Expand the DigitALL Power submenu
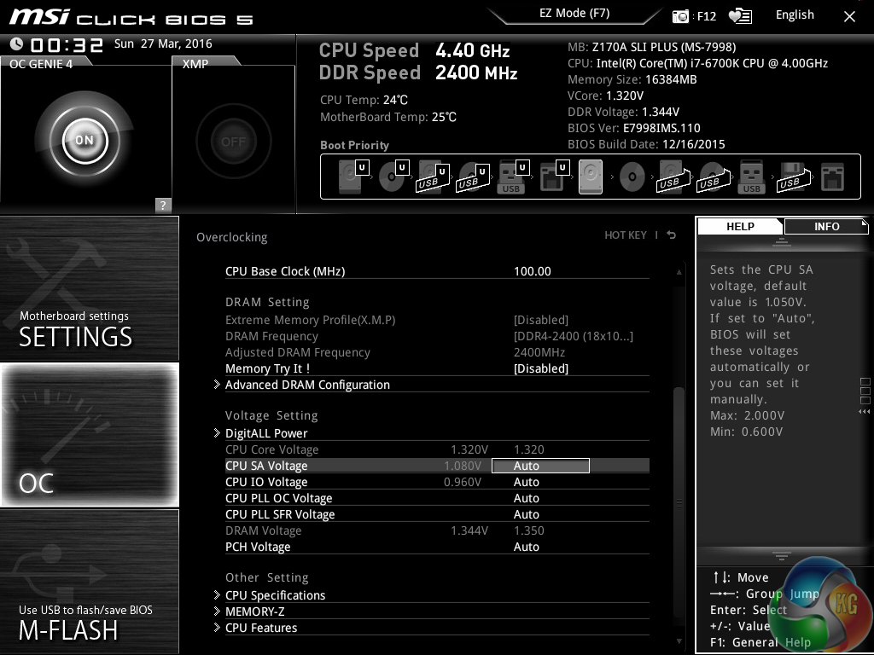This screenshot has width=874, height=655. tap(266, 433)
